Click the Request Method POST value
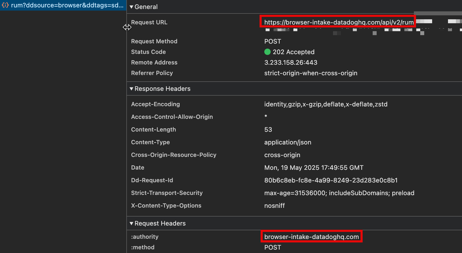Image resolution: width=462 pixels, height=253 pixels. pos(272,41)
